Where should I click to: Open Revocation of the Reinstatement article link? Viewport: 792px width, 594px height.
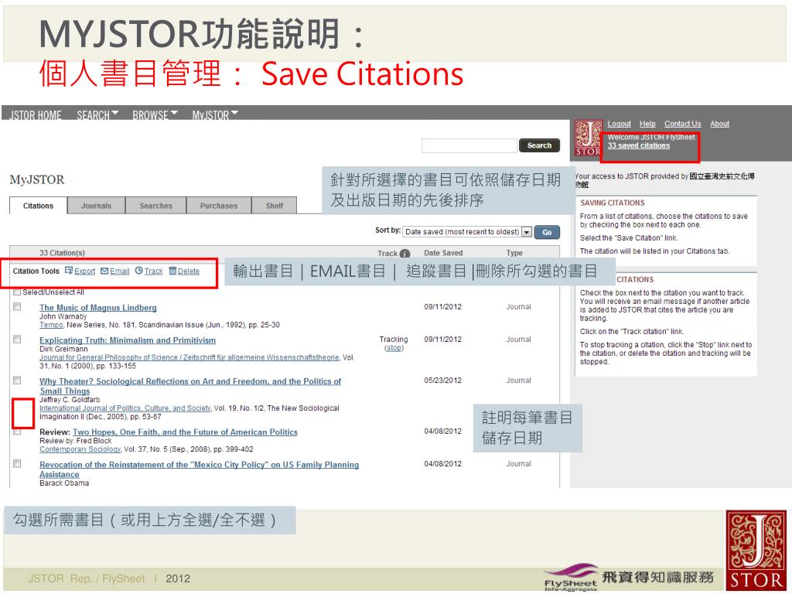tap(199, 469)
